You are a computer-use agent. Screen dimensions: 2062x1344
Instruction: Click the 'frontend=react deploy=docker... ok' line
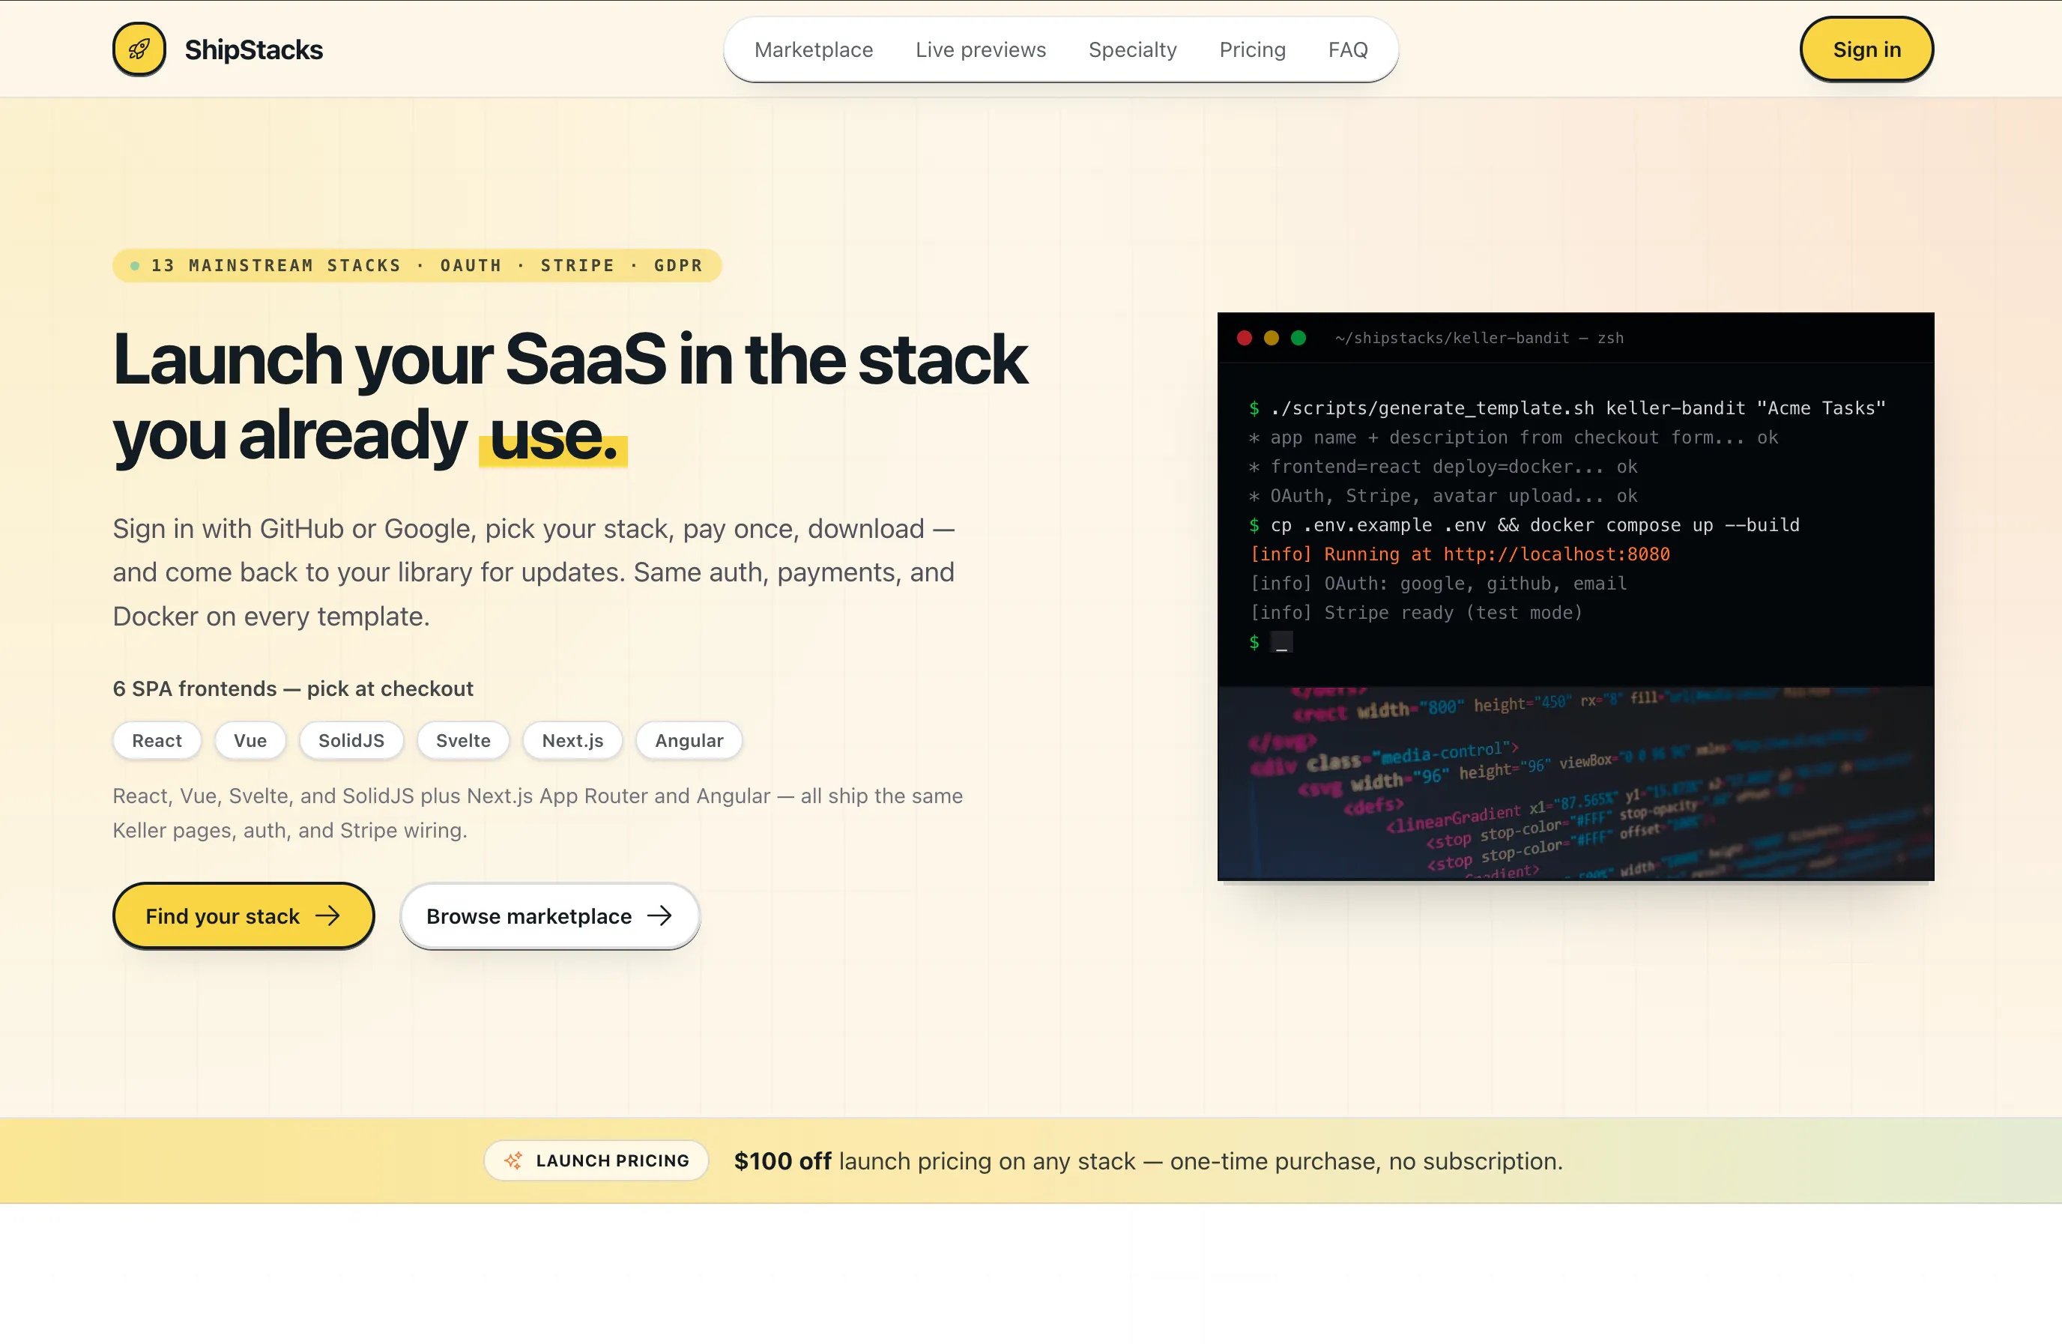click(x=1442, y=467)
